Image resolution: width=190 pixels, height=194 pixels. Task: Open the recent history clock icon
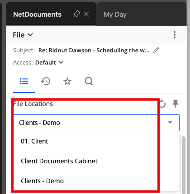click(x=46, y=81)
